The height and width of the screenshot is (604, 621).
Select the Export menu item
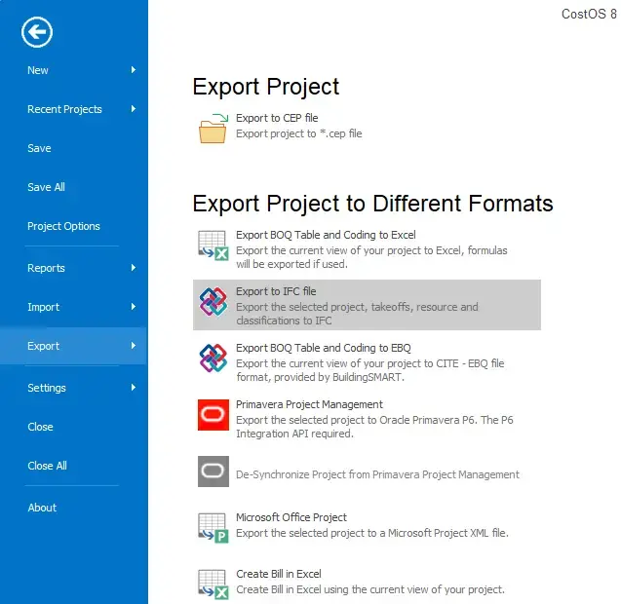pyautogui.click(x=73, y=346)
